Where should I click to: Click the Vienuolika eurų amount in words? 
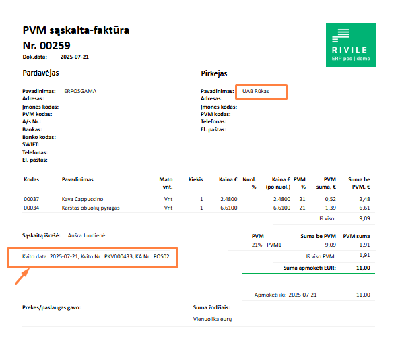(212, 319)
